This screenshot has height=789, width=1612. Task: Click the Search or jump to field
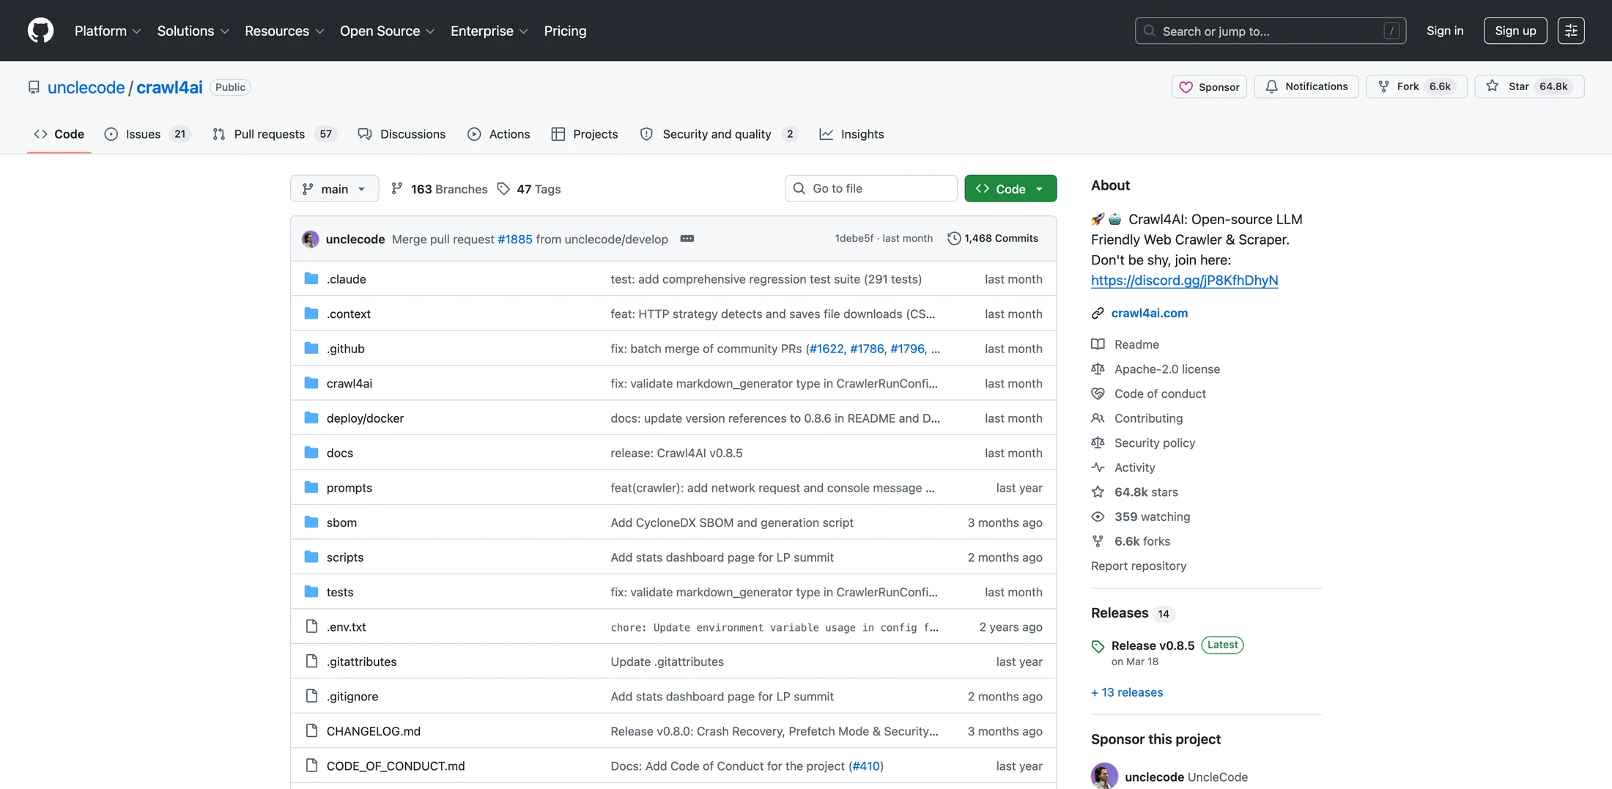(x=1271, y=31)
